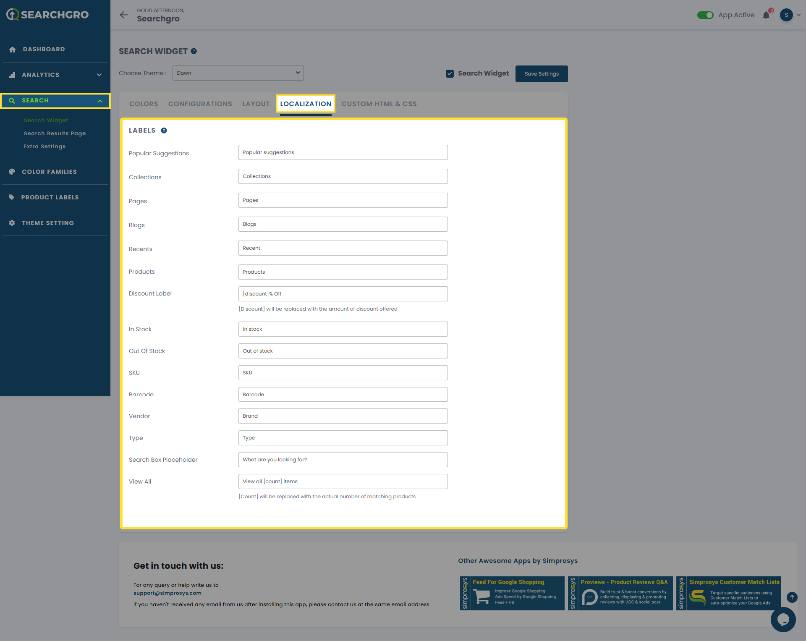Toggle the App Active switch
Image resolution: width=806 pixels, height=641 pixels.
coord(705,15)
